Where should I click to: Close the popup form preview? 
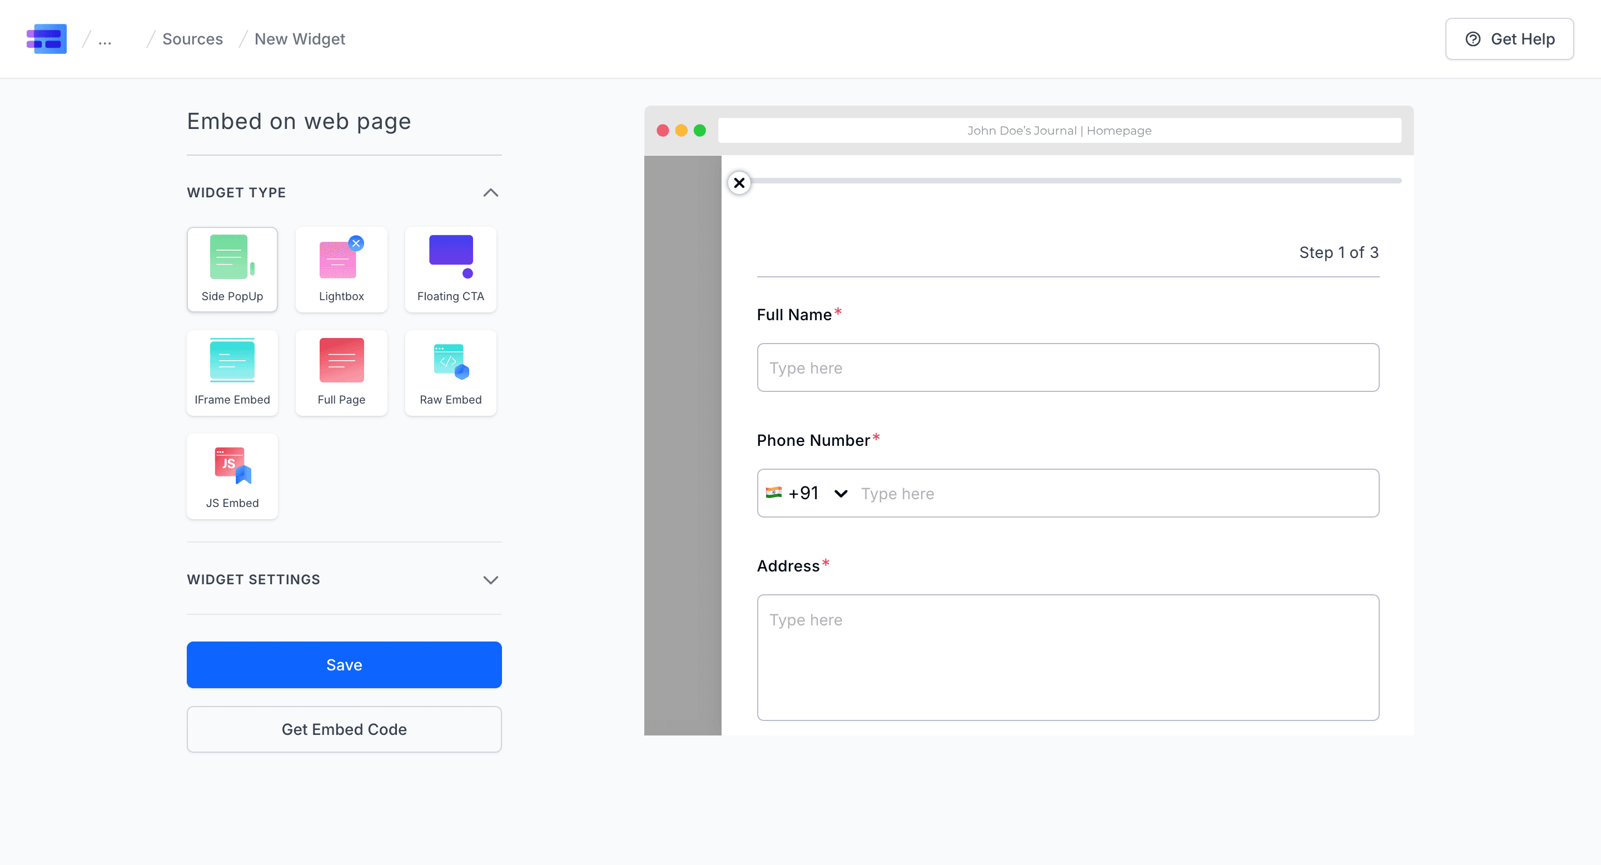tap(739, 183)
